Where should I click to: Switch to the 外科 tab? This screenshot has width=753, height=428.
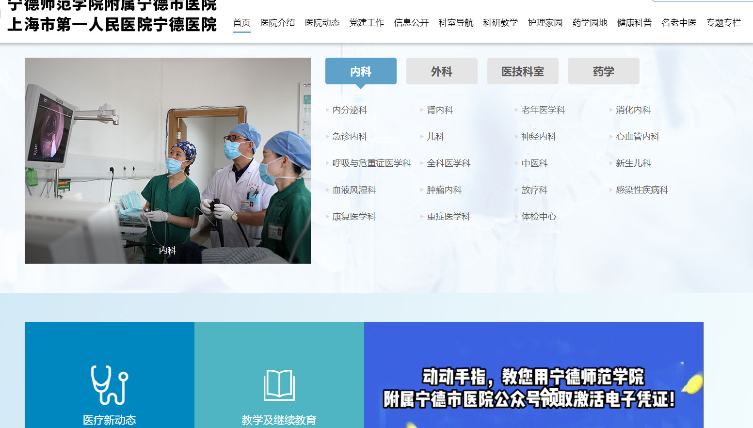442,71
